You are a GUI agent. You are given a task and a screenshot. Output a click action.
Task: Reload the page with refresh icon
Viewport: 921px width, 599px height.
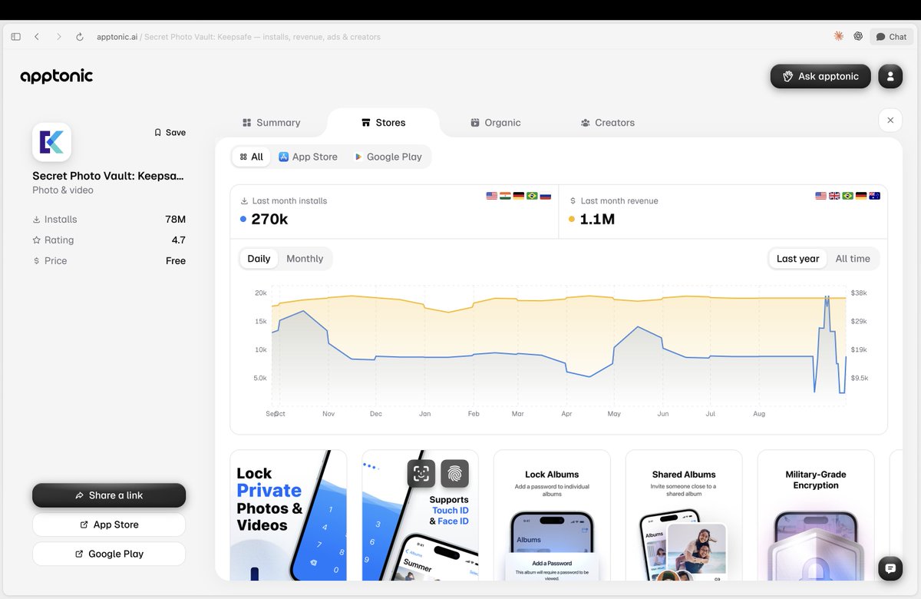click(x=80, y=37)
